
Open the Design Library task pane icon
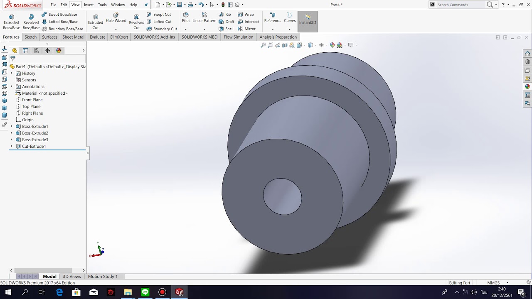click(x=527, y=62)
